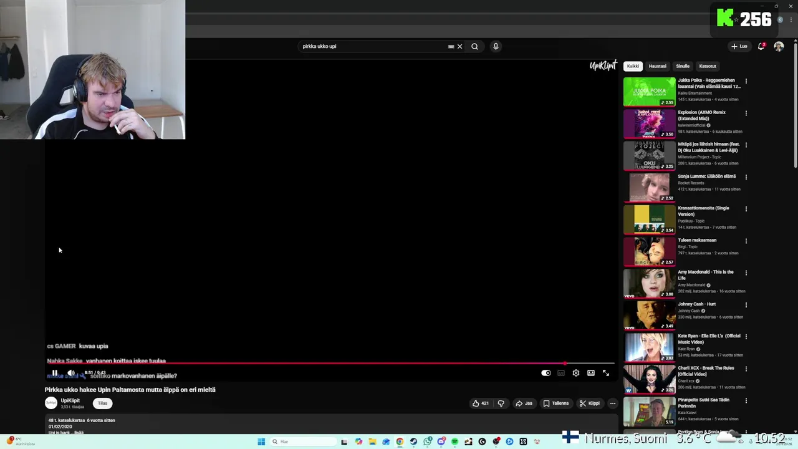Subscribe with the Tilaa button
The width and height of the screenshot is (798, 449).
tap(103, 403)
